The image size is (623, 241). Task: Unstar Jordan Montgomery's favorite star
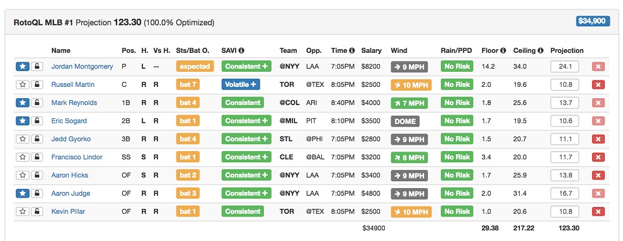(x=23, y=66)
